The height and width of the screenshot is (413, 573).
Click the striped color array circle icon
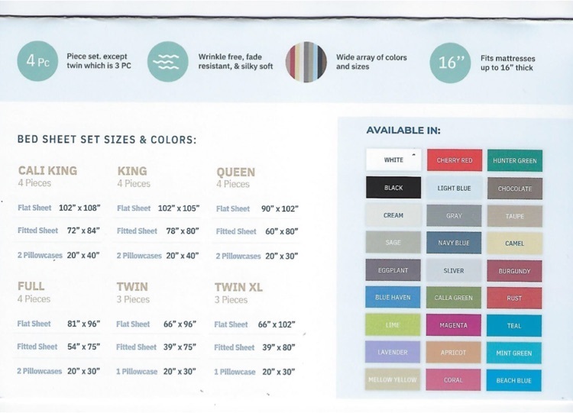(306, 62)
